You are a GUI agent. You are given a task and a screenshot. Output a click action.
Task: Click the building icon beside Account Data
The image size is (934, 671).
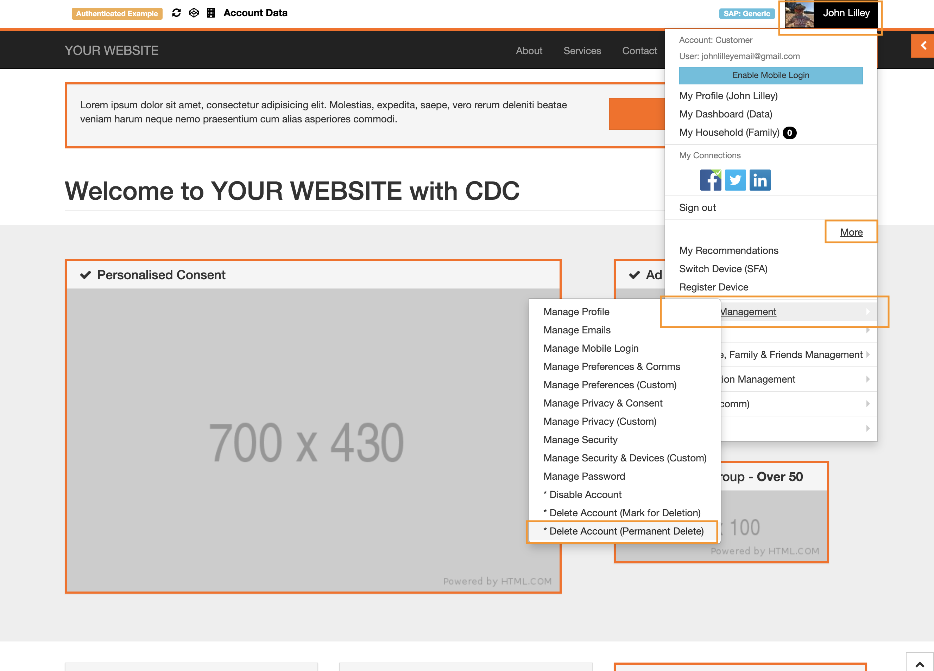[210, 13]
